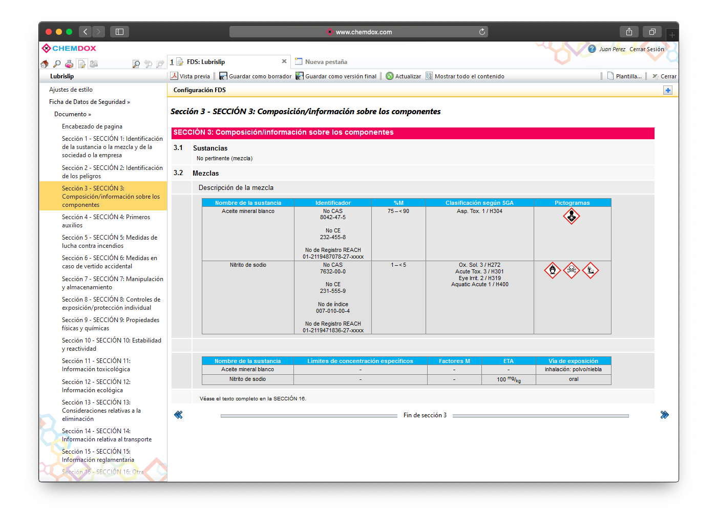Click Guardar como versión final

pyautogui.click(x=336, y=76)
